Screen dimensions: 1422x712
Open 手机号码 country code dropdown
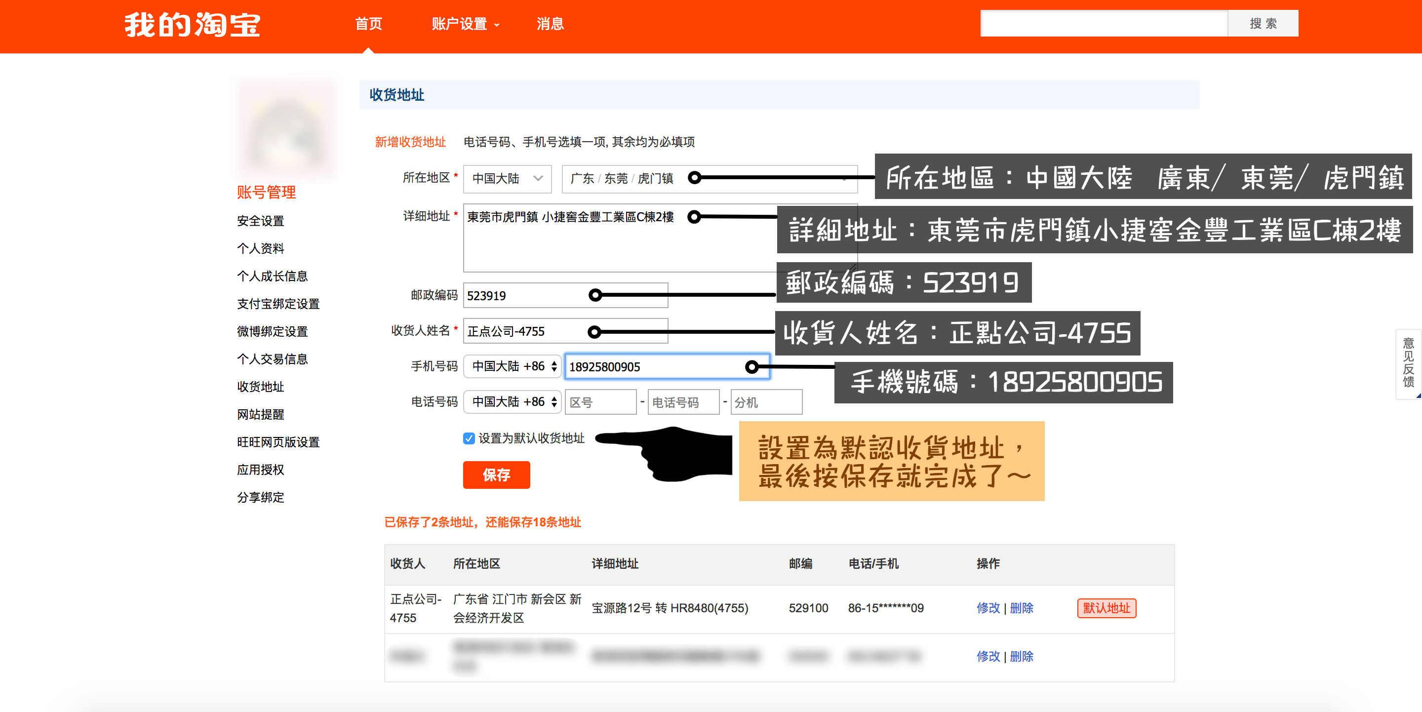(x=513, y=366)
